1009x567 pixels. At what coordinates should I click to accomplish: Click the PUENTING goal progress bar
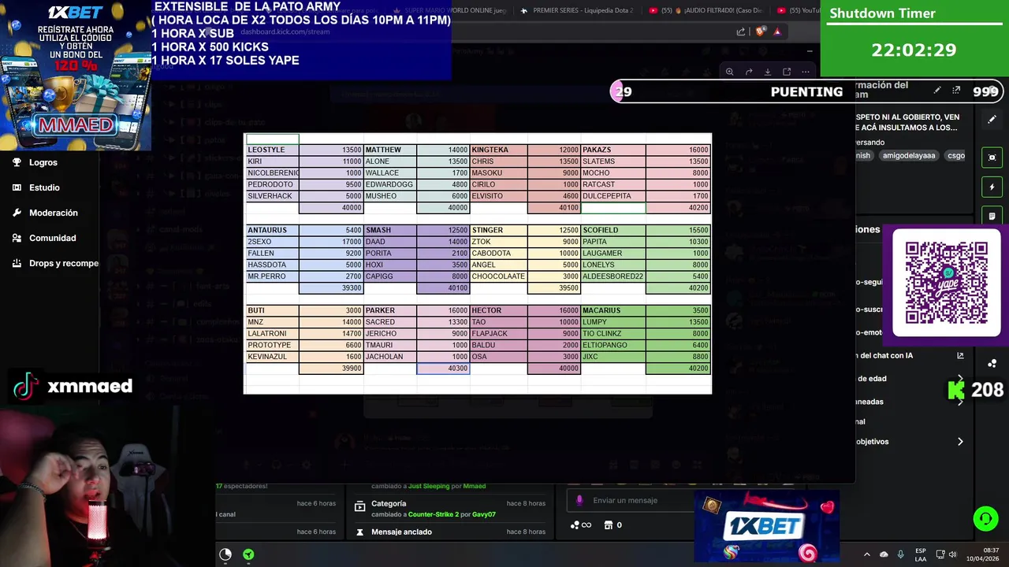point(807,91)
